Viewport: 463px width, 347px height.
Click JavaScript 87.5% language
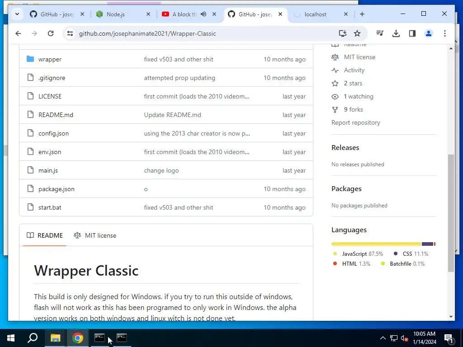(358, 254)
